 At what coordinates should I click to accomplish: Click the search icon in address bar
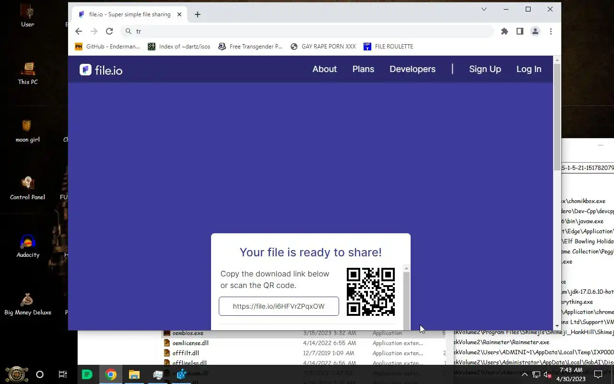129,31
